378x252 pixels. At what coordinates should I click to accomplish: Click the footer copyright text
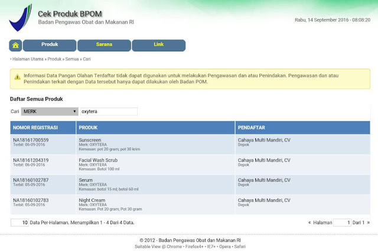coord(190,240)
